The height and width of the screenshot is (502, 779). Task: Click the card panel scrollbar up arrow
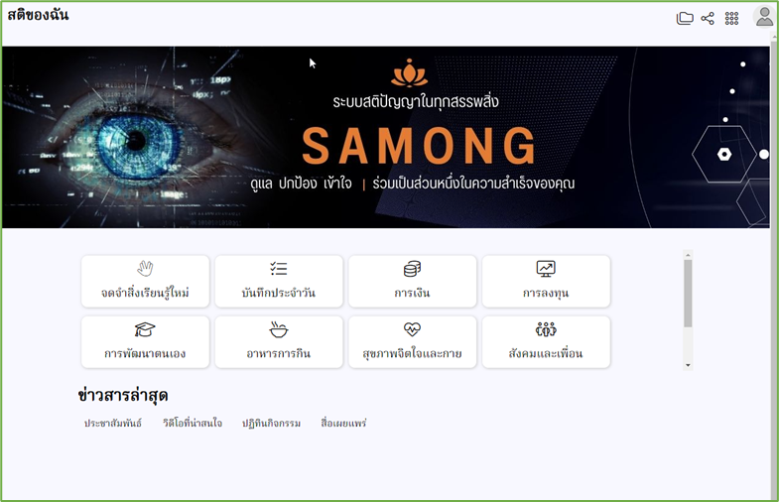[x=688, y=255]
